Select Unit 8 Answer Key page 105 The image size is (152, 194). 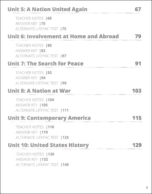pyautogui.click(x=32, y=105)
